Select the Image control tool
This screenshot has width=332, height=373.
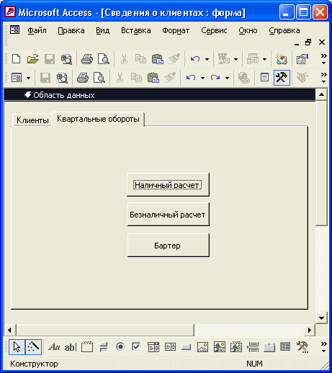coord(202,347)
